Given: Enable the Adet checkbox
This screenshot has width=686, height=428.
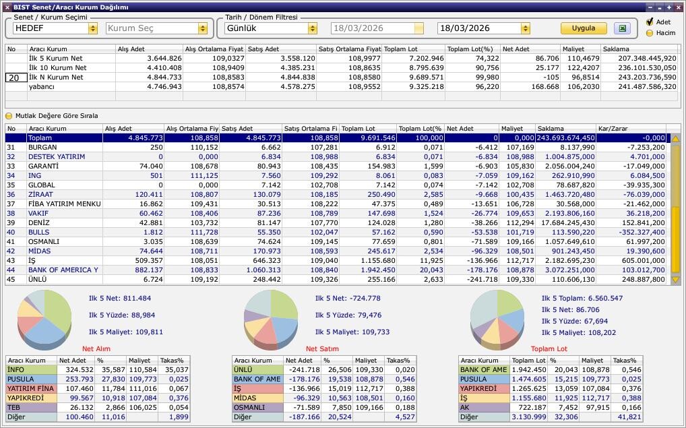Looking at the screenshot, I should tap(650, 22).
